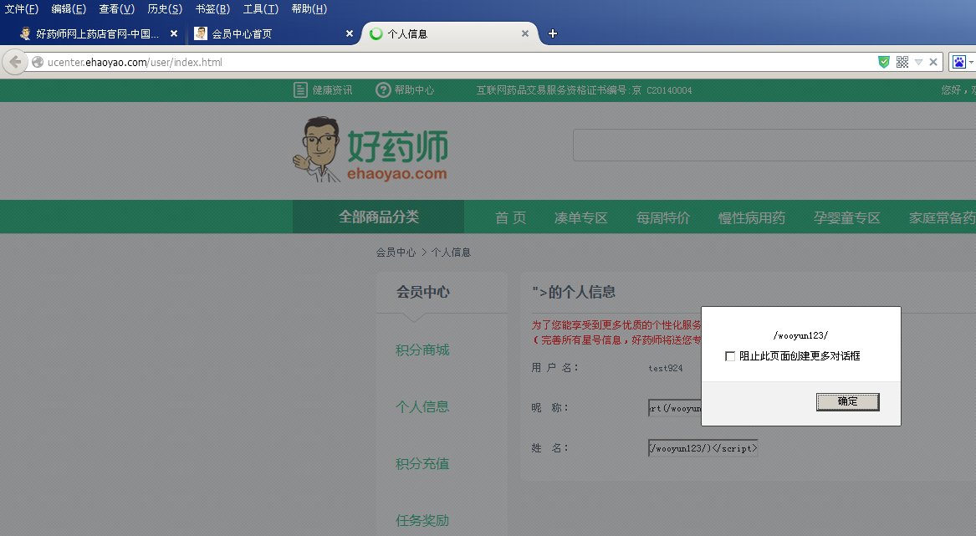Open the 书签(B) menu
This screenshot has width=976, height=536.
coord(212,8)
